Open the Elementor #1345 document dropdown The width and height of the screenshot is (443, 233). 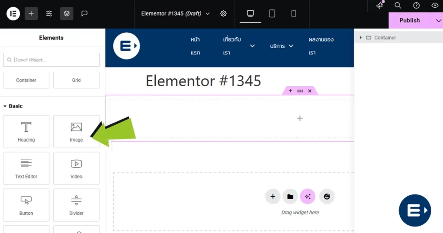tap(175, 13)
